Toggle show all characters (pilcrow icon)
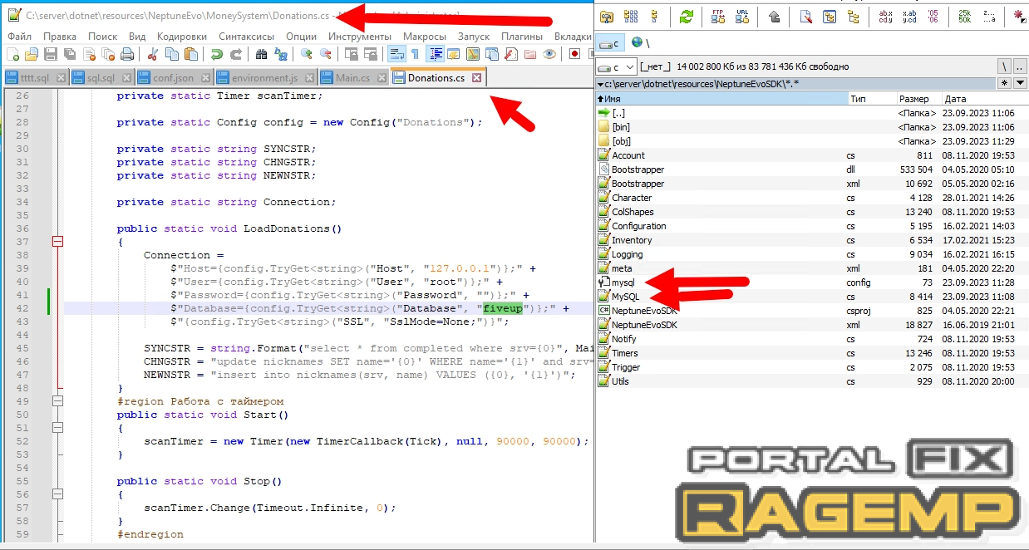This screenshot has height=550, width=1029. 415,54
